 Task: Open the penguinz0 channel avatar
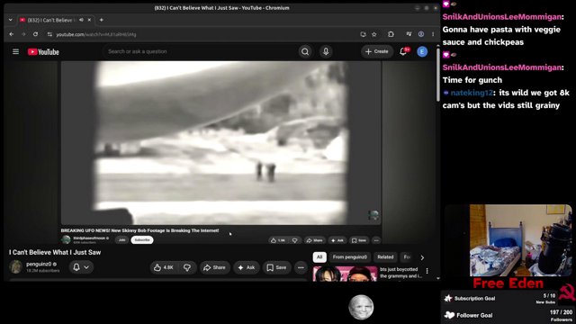click(16, 267)
